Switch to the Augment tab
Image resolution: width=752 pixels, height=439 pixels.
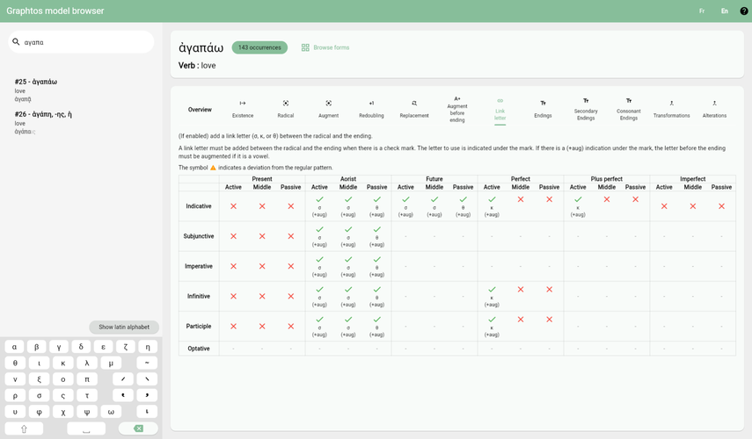[329, 109]
